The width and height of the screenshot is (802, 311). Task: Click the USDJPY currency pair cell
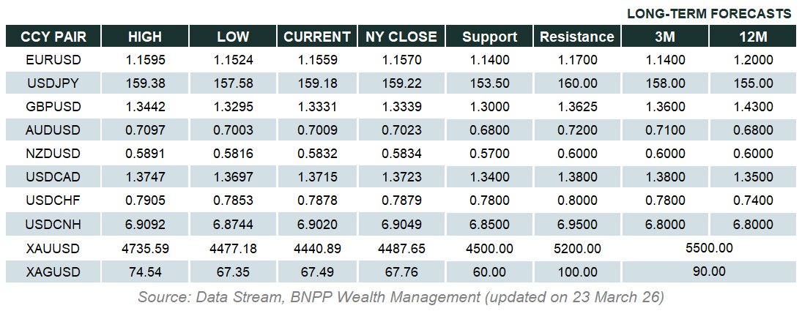51,83
